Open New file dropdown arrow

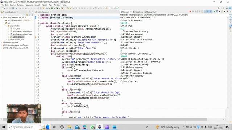(4, 8)
